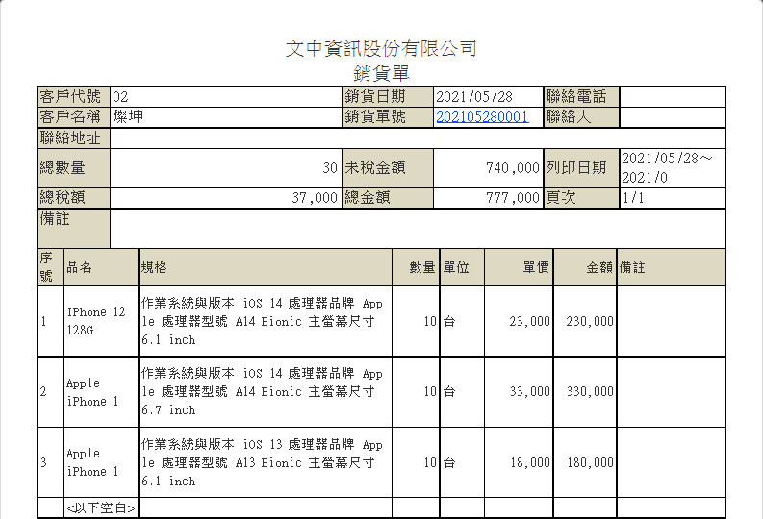763x519 pixels.
Task: Open sales order number 202105280001 link
Action: (x=482, y=117)
